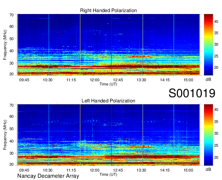Click the 40 MHz tick of the left-handed plot
222x180 pixels.
point(11,141)
